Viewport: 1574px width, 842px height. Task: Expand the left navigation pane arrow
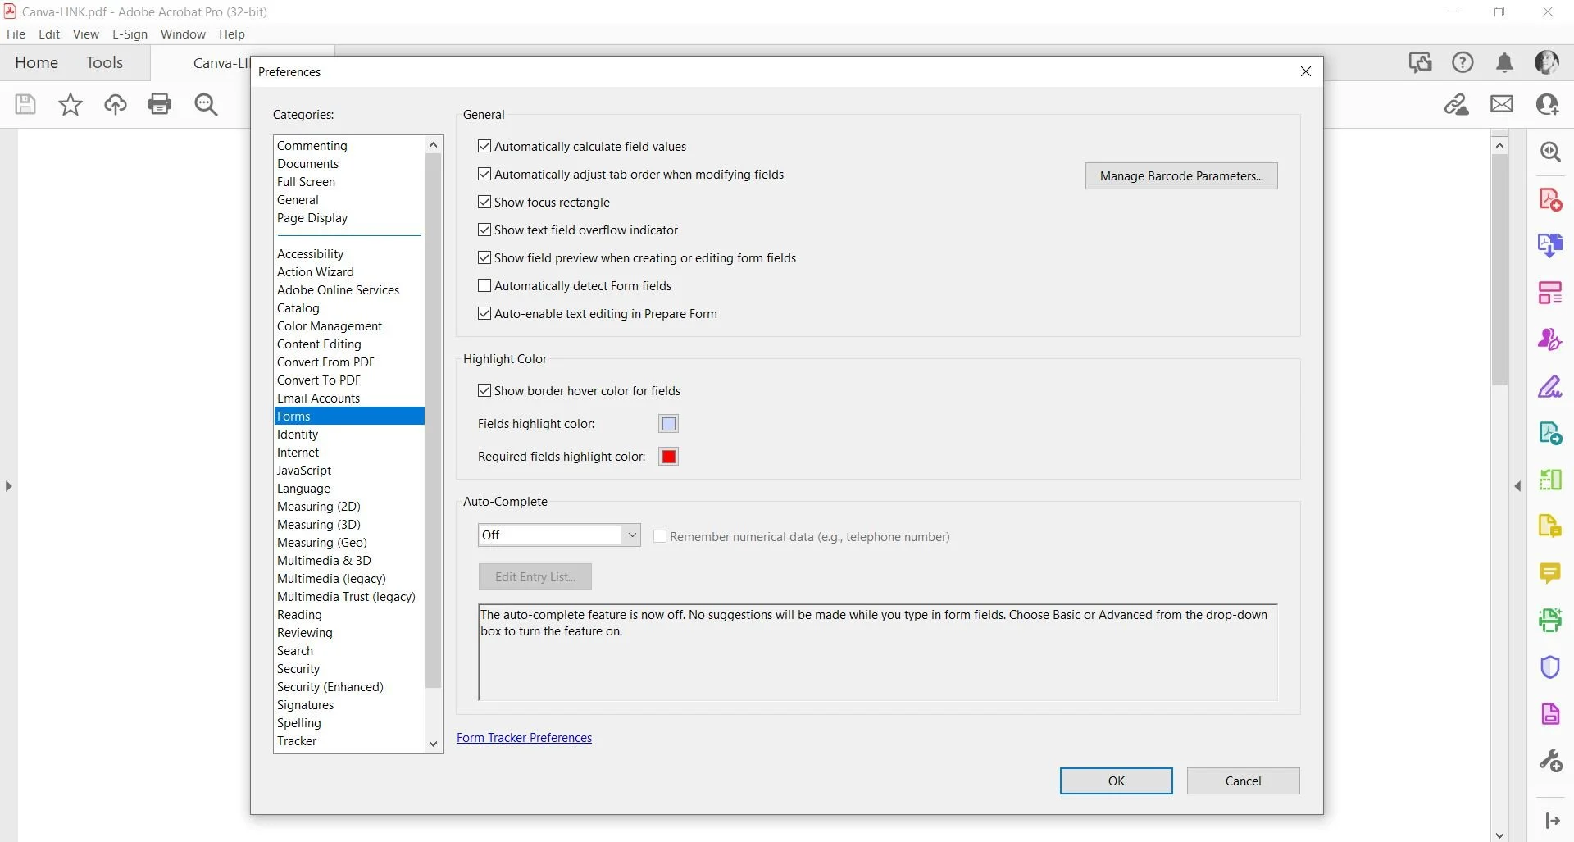click(8, 486)
